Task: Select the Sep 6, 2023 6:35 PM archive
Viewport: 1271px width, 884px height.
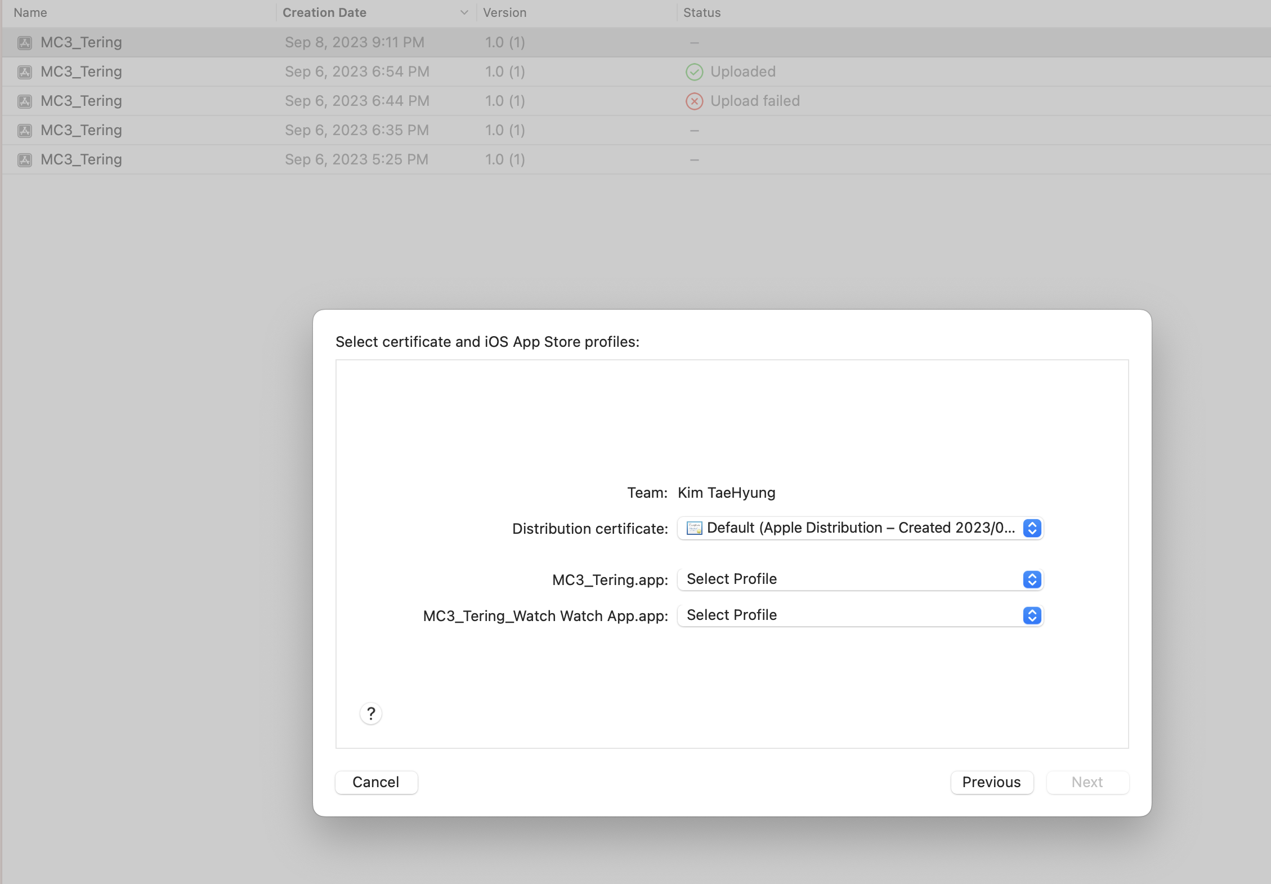Action: pyautogui.click(x=356, y=131)
